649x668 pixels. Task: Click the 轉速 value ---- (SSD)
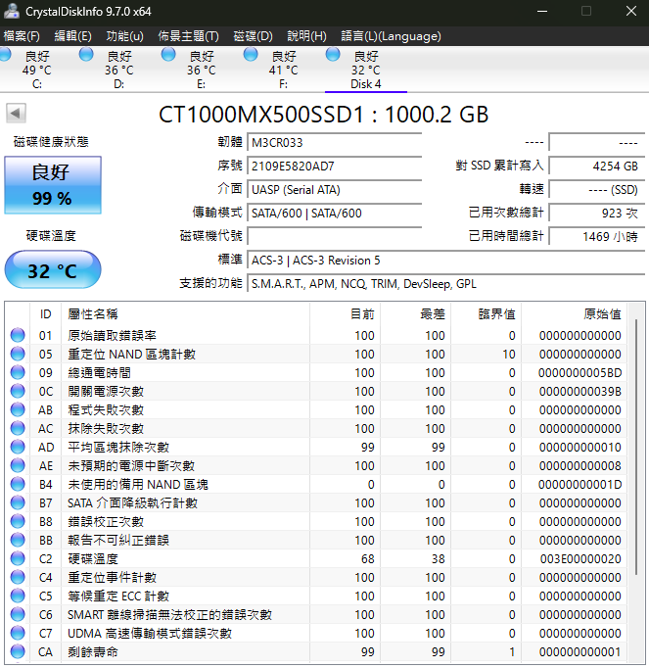[596, 189]
